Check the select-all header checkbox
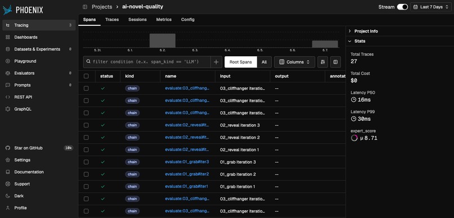The image size is (454, 218). pyautogui.click(x=86, y=76)
